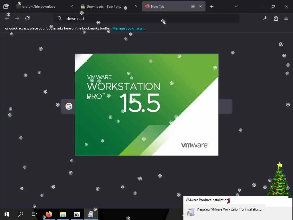Close the dro.pm/bh/download tab

[72, 6]
